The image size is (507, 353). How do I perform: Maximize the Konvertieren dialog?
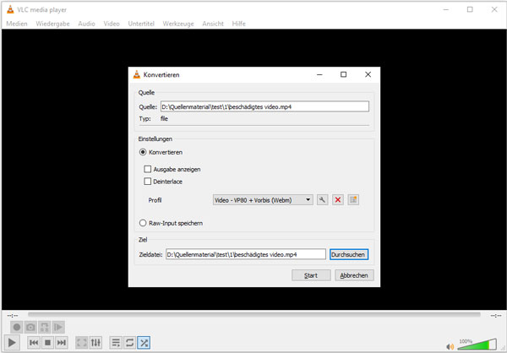343,74
